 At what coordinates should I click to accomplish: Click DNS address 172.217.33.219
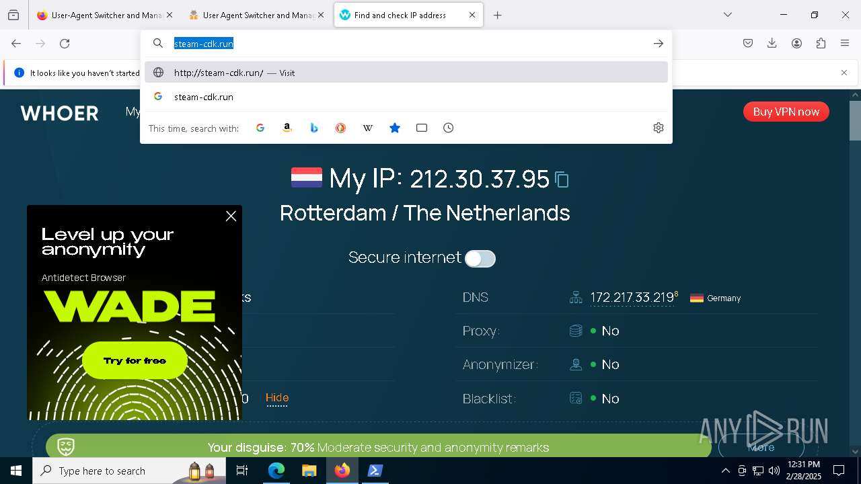632,298
